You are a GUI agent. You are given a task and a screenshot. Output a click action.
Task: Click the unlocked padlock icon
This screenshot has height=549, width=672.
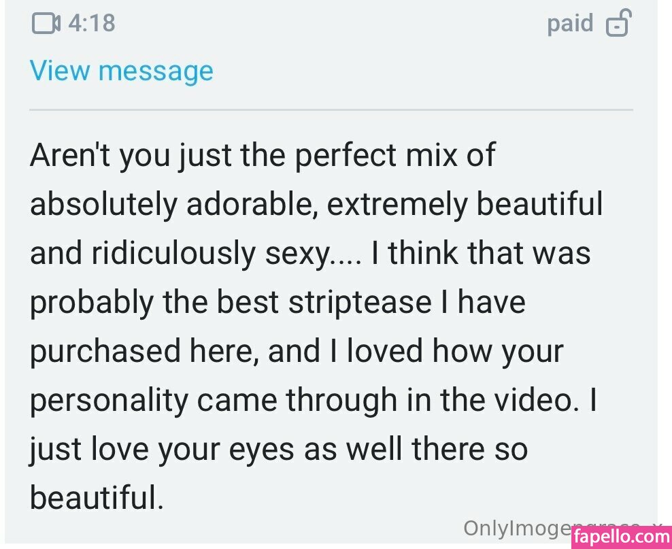click(618, 22)
